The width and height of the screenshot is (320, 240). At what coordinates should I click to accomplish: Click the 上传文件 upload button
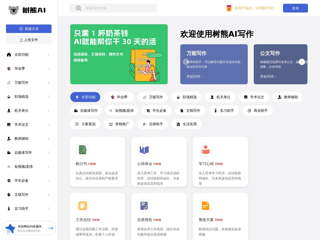pyautogui.click(x=29, y=40)
